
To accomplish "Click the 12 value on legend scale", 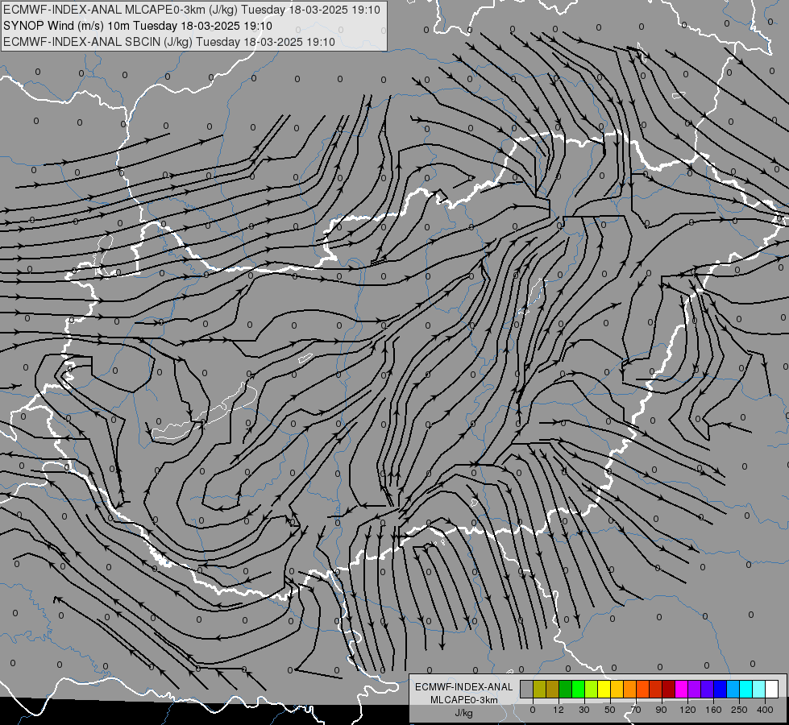I will (x=558, y=710).
